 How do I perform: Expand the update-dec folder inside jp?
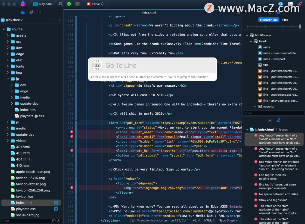coord(12,104)
